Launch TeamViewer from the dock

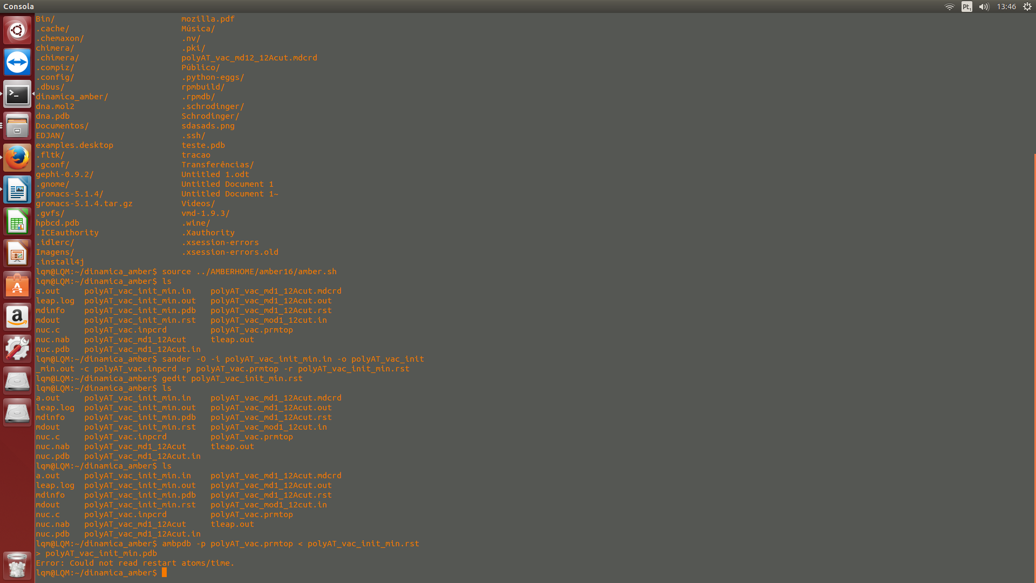tap(17, 62)
